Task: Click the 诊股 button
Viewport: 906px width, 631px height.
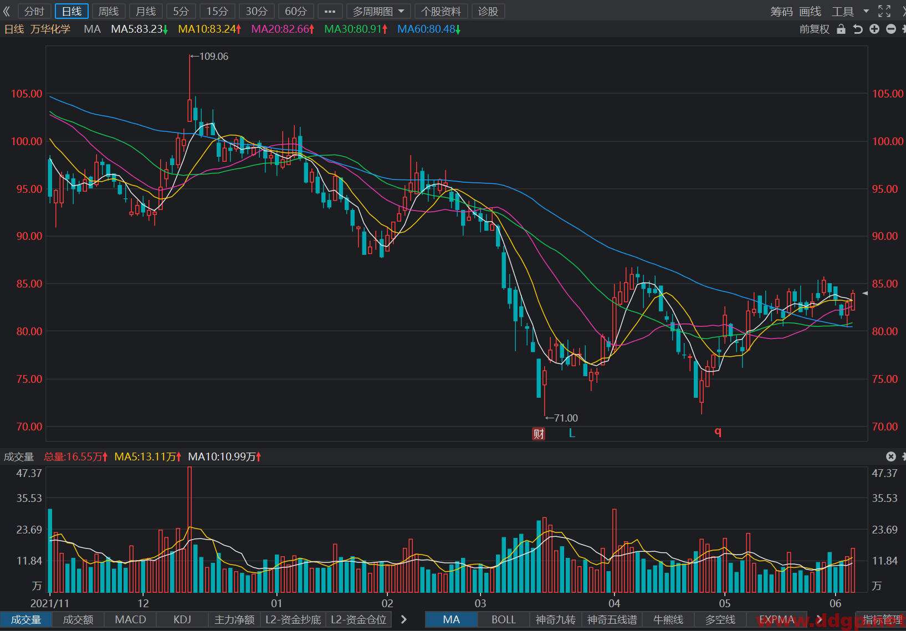Action: tap(488, 11)
